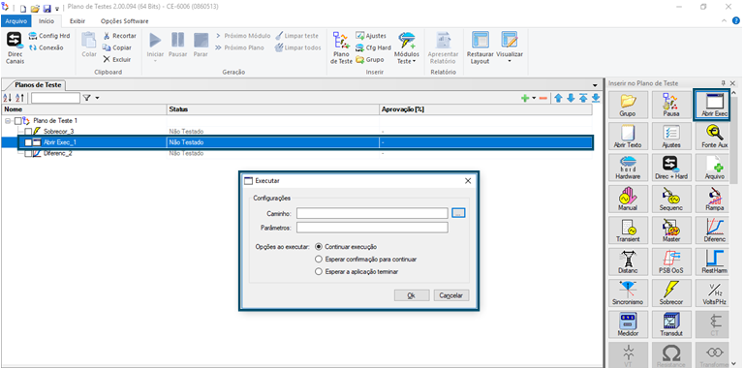Click Excluir in the Clipboard group
The width and height of the screenshot is (744, 369).
(116, 60)
